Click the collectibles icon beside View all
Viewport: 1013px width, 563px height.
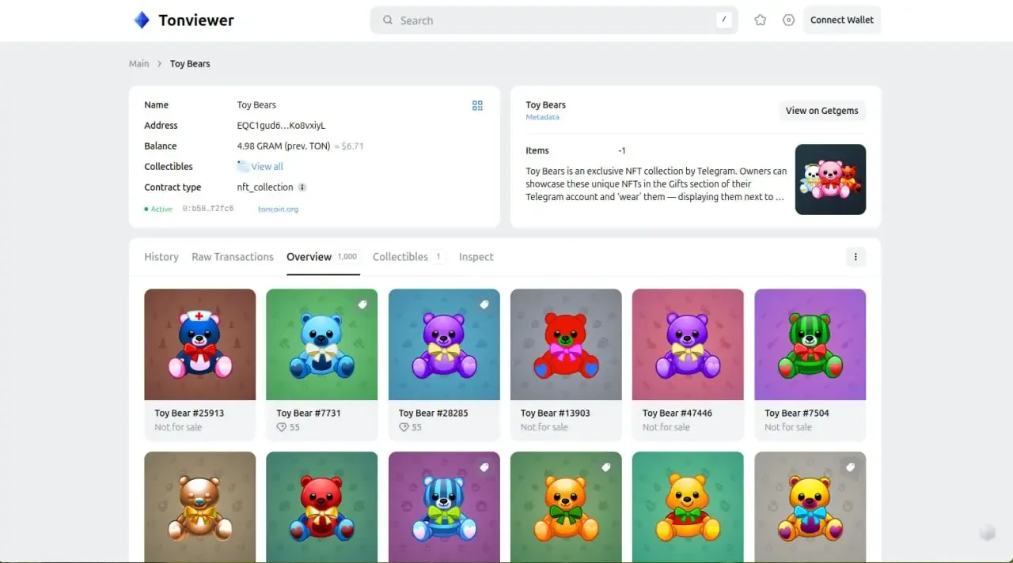point(243,166)
